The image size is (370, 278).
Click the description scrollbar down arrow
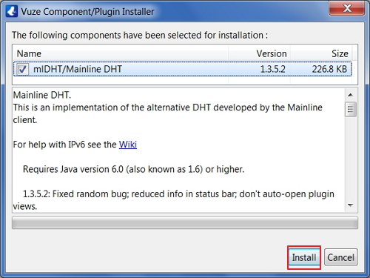pos(351,205)
